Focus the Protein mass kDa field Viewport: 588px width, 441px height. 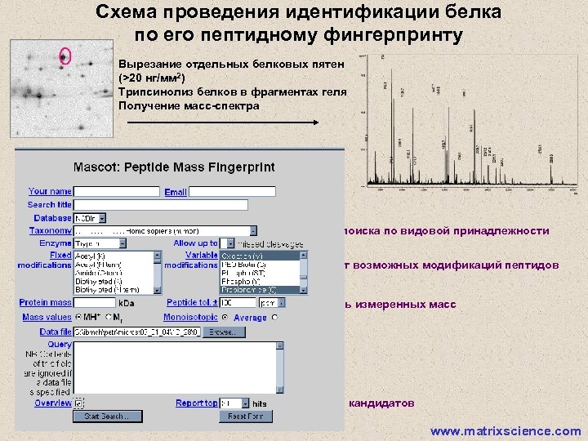point(95,303)
